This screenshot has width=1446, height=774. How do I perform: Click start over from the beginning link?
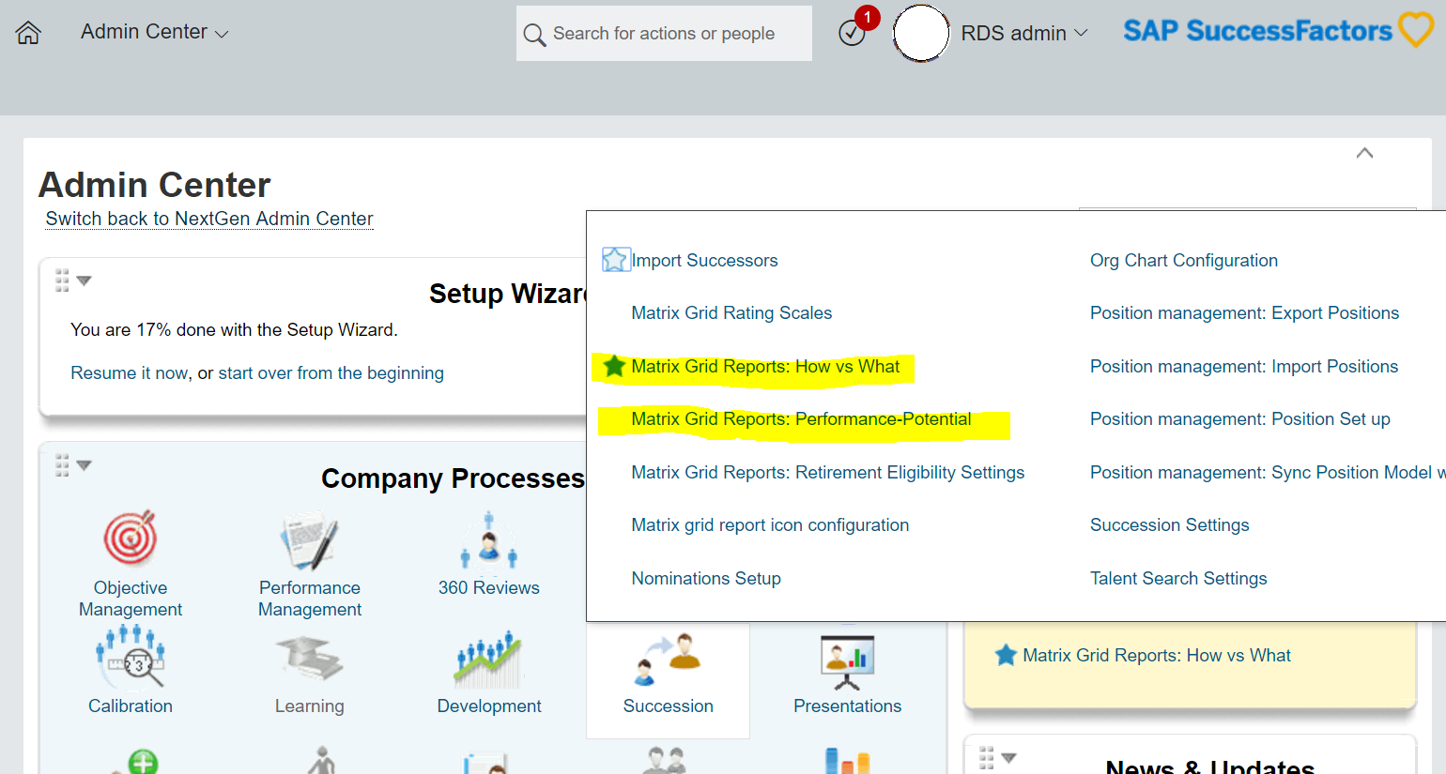331,373
